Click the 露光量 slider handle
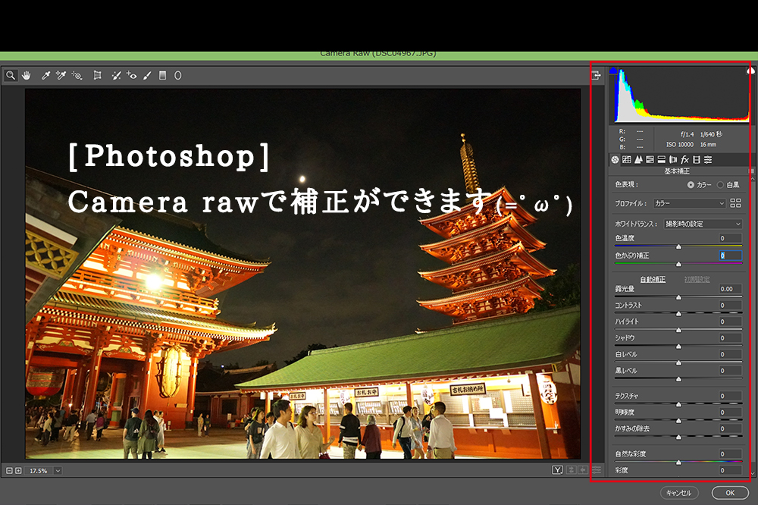Screen dimensions: 758x505 (678, 297)
